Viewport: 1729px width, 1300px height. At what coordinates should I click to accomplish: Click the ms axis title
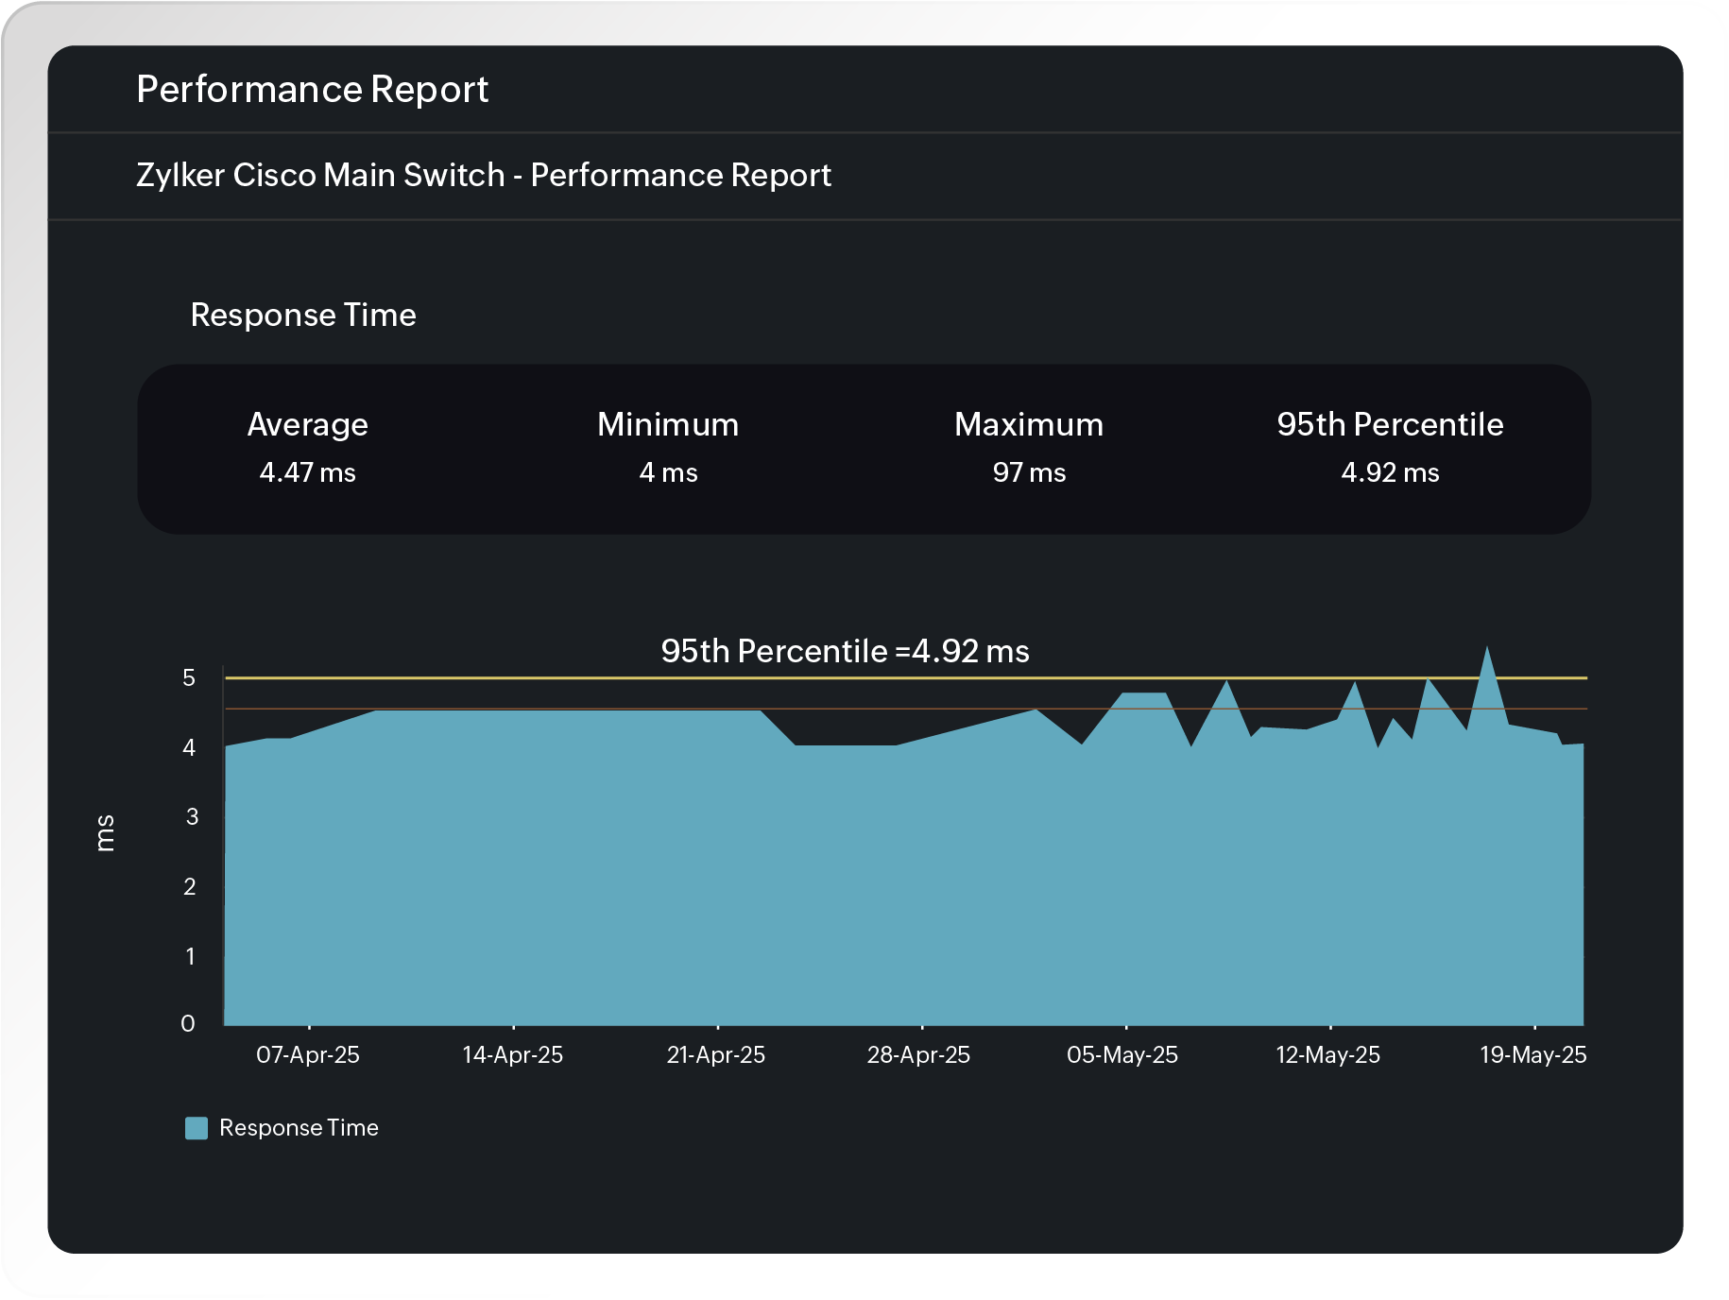click(x=107, y=833)
